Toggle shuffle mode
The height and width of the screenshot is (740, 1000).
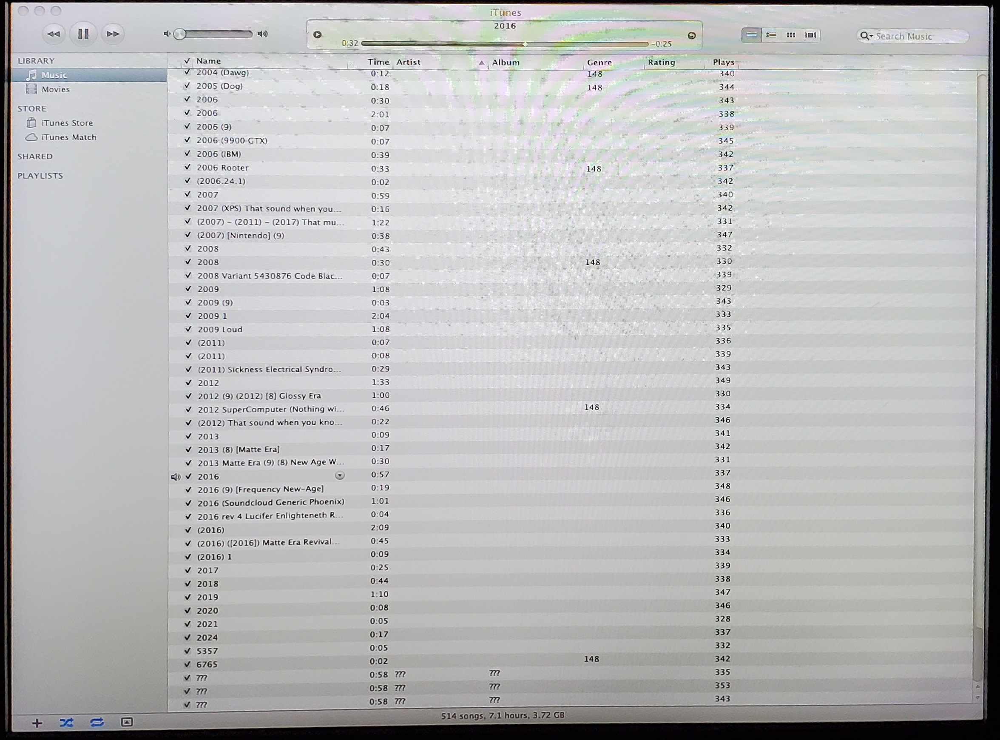point(66,723)
